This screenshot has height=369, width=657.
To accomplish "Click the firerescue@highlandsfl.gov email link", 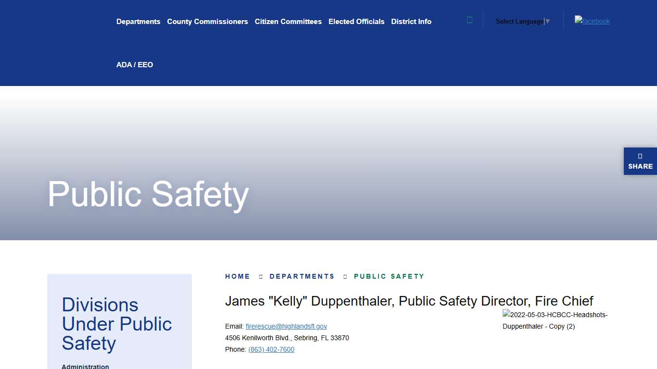I will 286,326.
